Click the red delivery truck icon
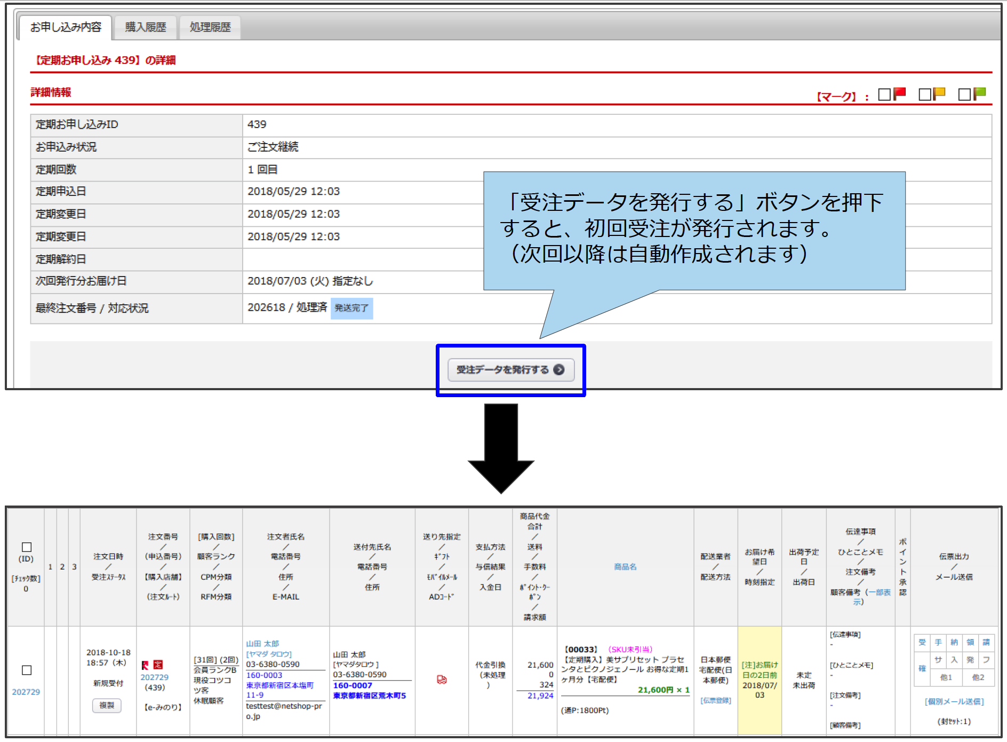Image resolution: width=1007 pixels, height=742 pixels. tap(442, 680)
